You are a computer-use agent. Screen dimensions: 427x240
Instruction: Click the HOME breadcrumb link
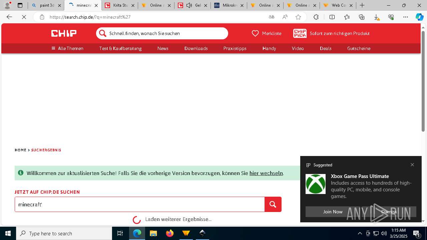click(20, 150)
